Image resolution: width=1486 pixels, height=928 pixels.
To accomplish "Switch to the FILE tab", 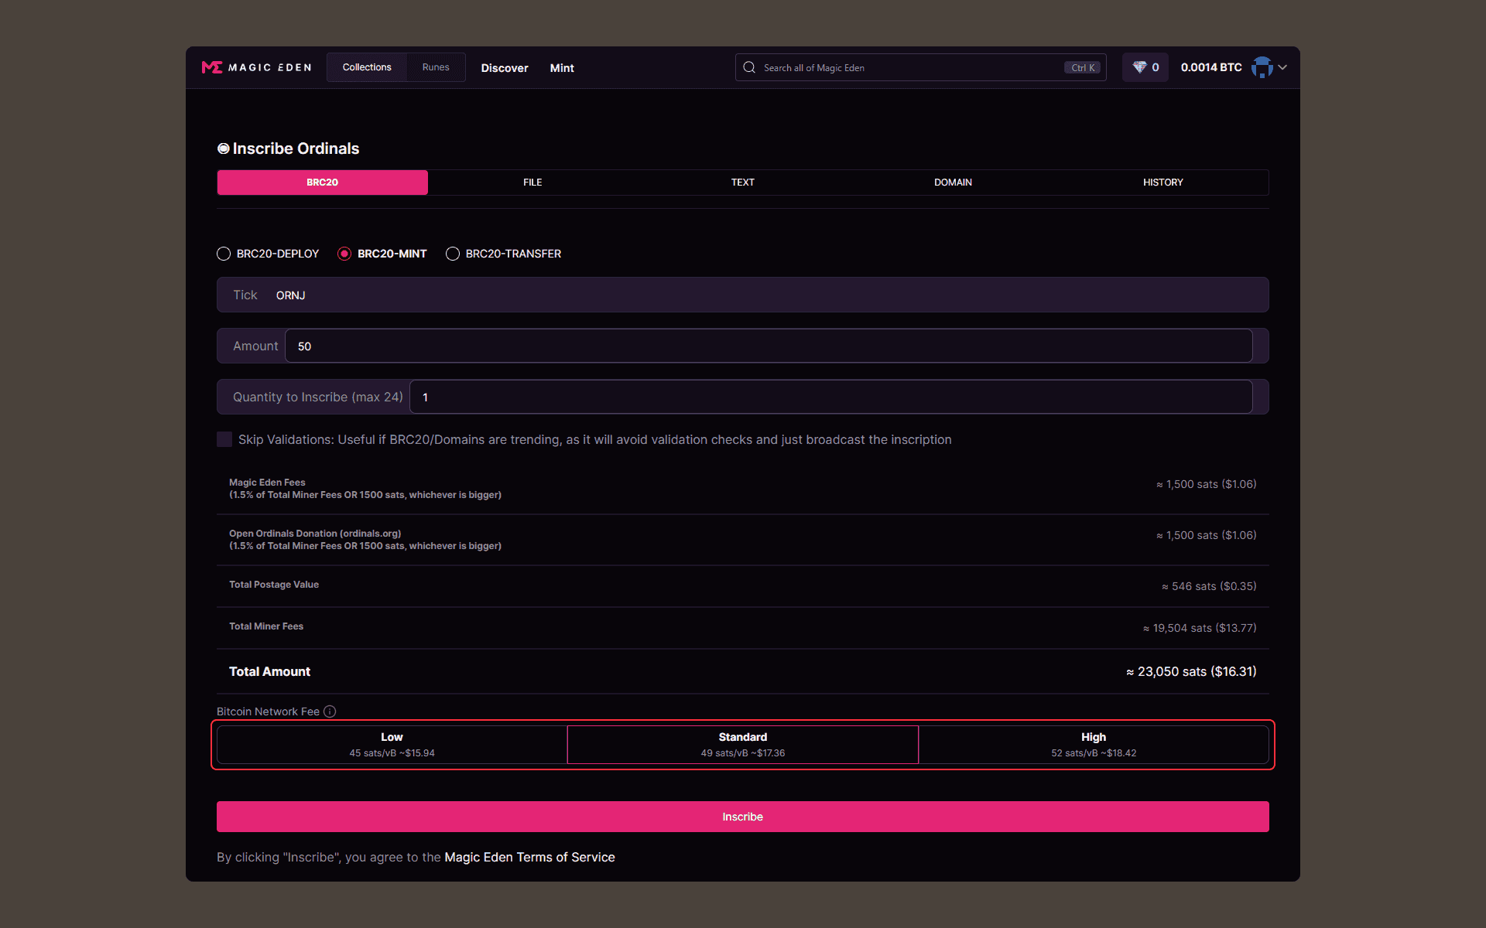I will click(x=532, y=183).
